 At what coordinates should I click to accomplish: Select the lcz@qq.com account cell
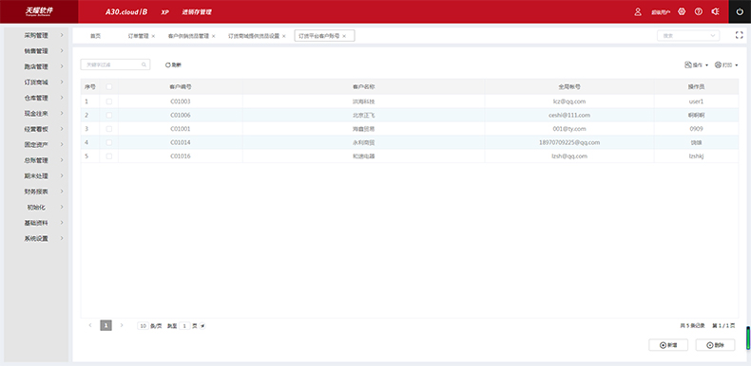pos(569,101)
